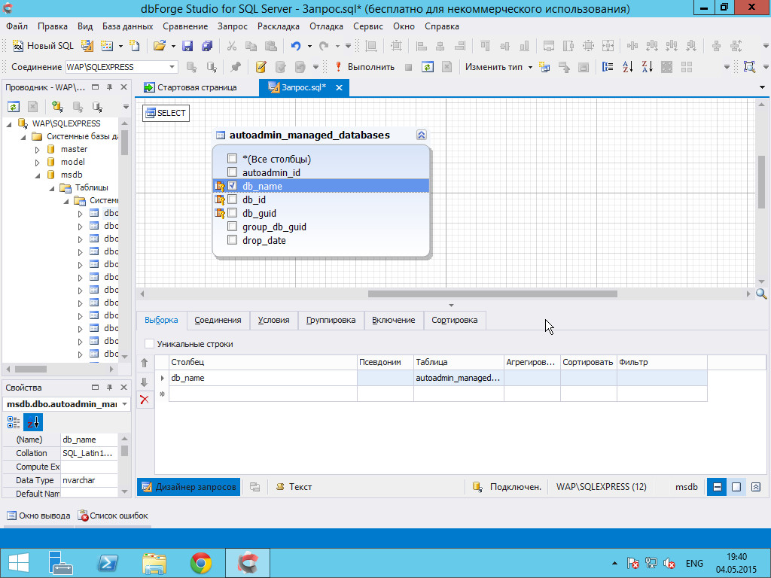771x578 pixels.
Task: Switch to the Соединения tab
Action: tap(218, 320)
